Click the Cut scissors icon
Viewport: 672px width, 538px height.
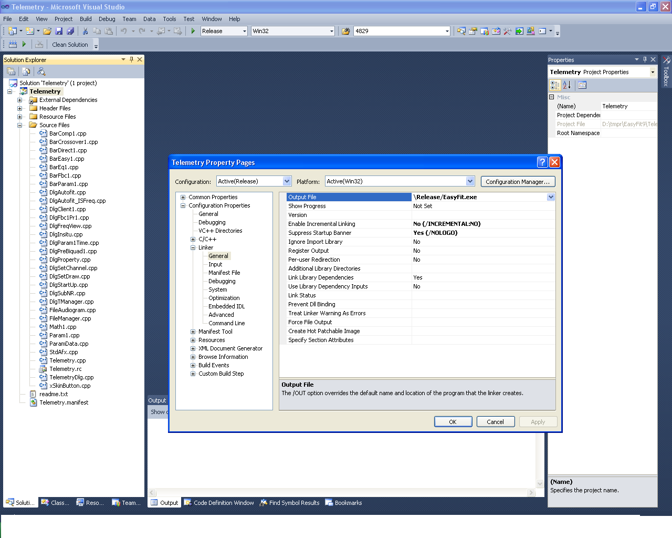click(x=85, y=31)
